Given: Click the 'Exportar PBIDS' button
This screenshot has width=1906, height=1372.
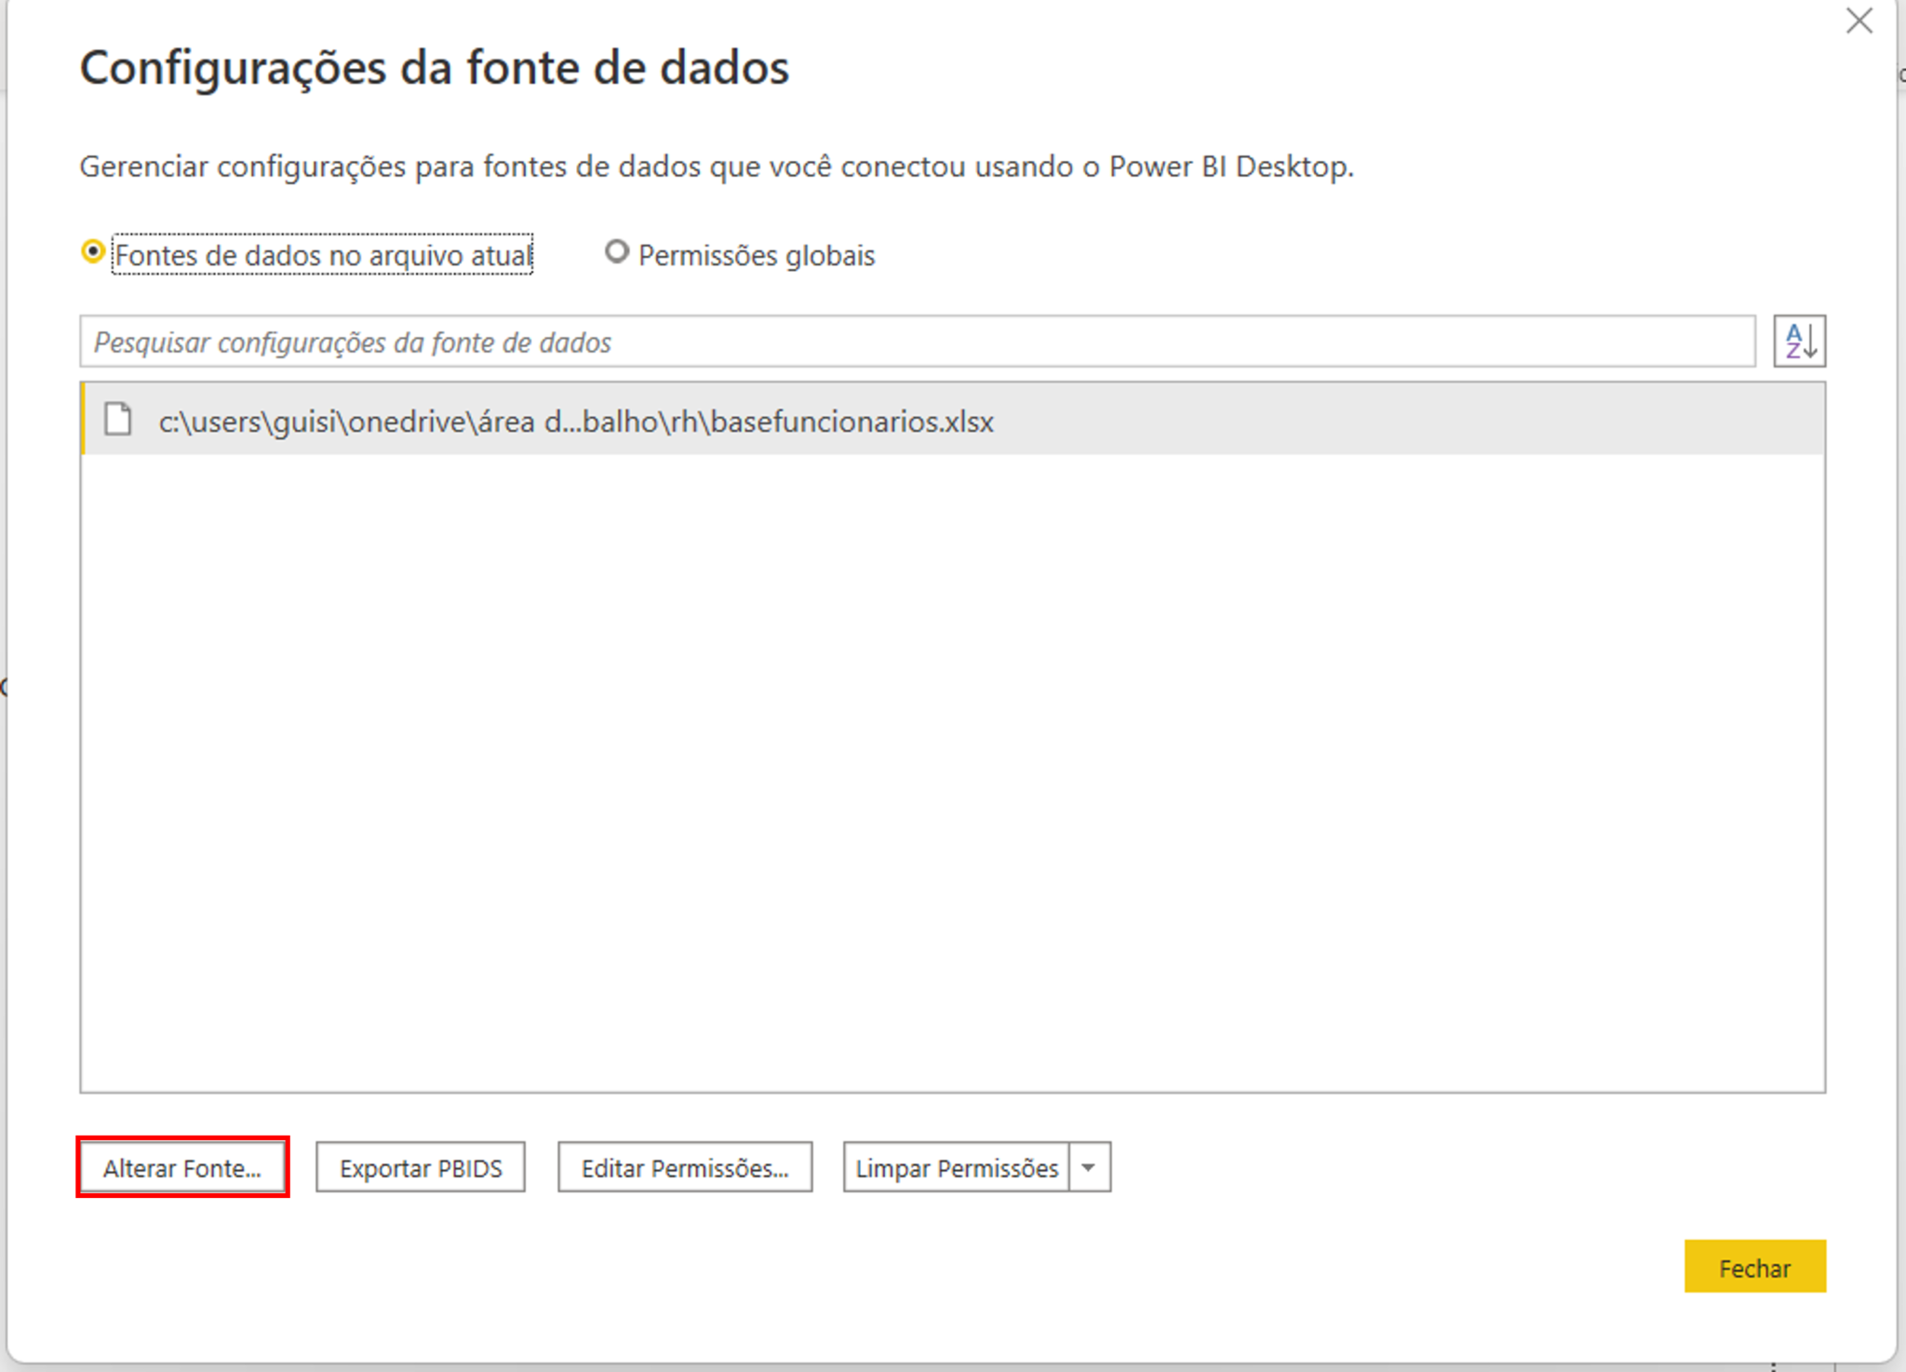Looking at the screenshot, I should (421, 1167).
